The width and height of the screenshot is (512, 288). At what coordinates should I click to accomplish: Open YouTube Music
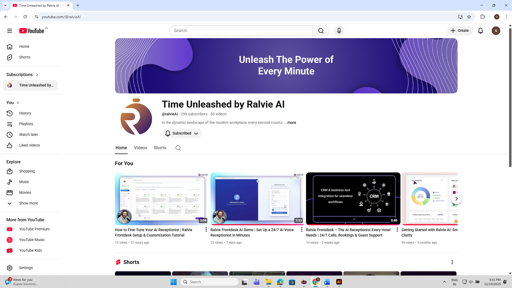coord(30,240)
